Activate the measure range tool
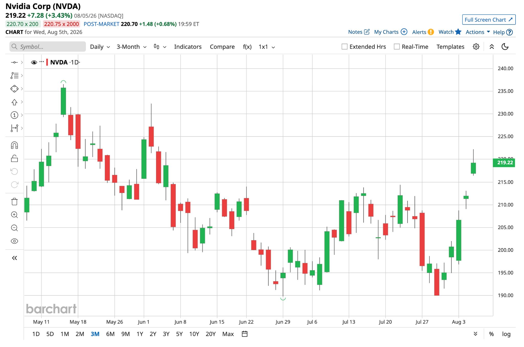 point(14,128)
